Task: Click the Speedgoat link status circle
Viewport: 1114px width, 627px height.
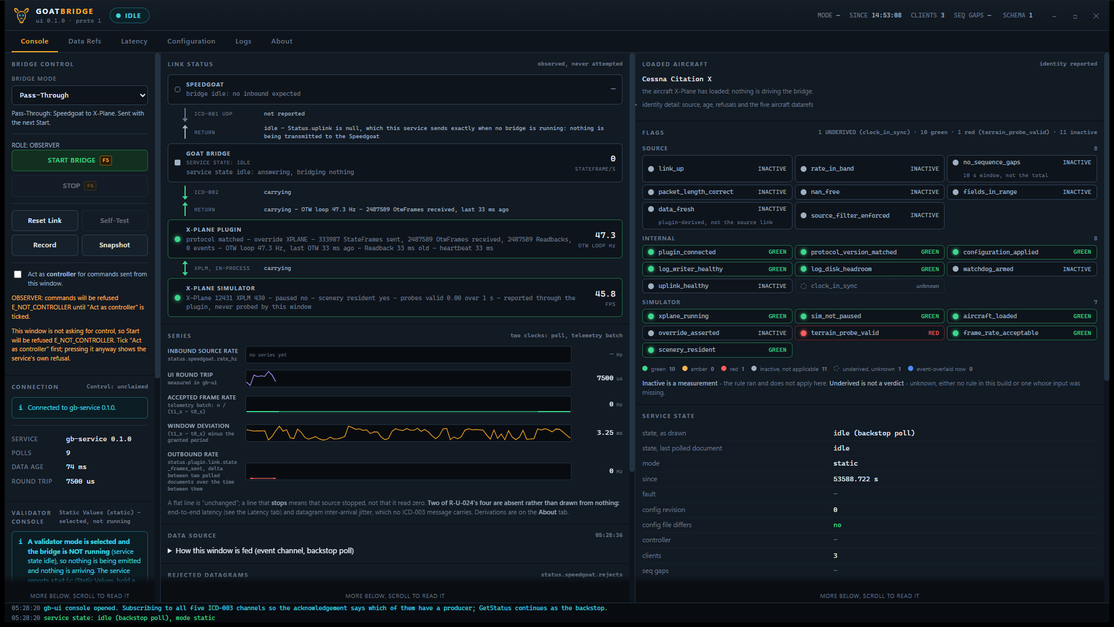Action: [178, 89]
